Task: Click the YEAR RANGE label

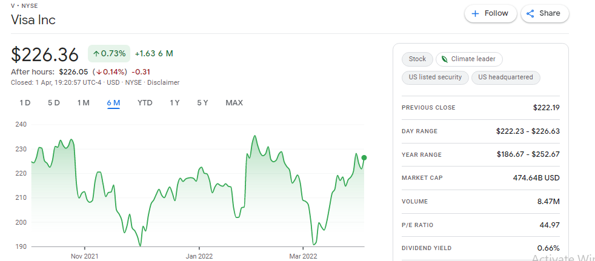Action: [x=422, y=155]
